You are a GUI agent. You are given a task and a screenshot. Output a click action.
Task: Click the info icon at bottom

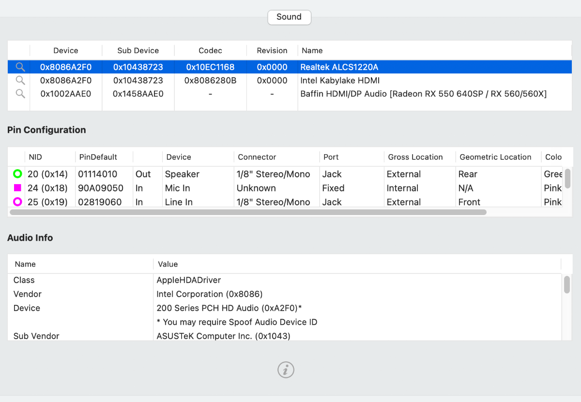(x=286, y=370)
